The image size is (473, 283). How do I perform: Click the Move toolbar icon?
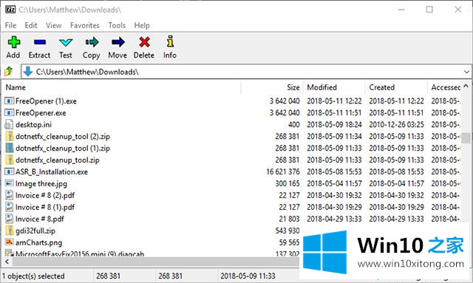point(118,42)
